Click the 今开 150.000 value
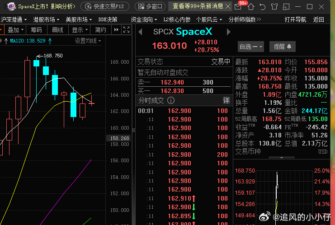The height and width of the screenshot is (225, 335). 316,70
